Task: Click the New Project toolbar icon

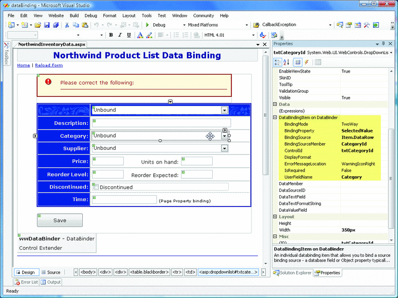Action: pos(11,25)
